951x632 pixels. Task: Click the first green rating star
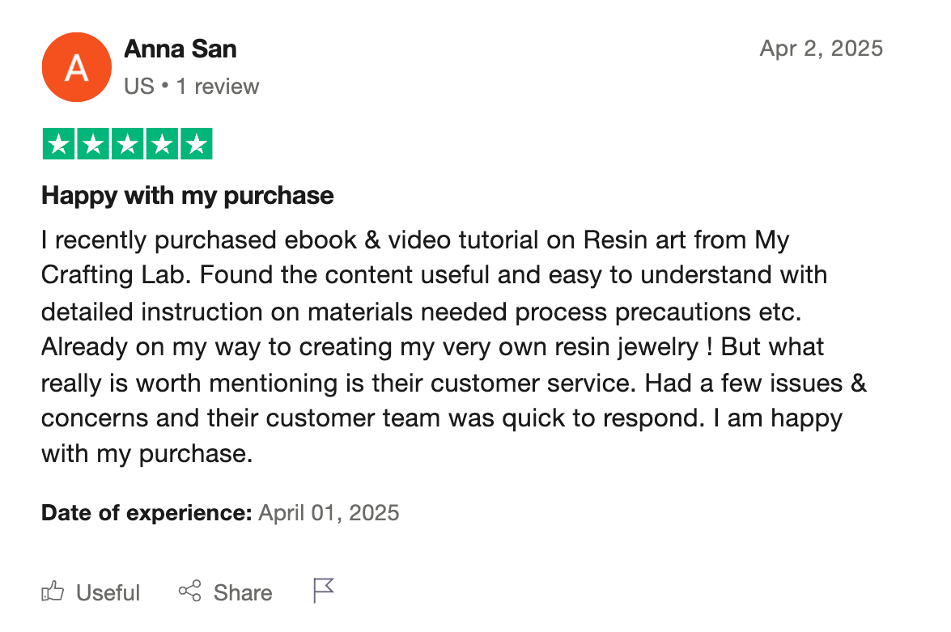[x=58, y=144]
